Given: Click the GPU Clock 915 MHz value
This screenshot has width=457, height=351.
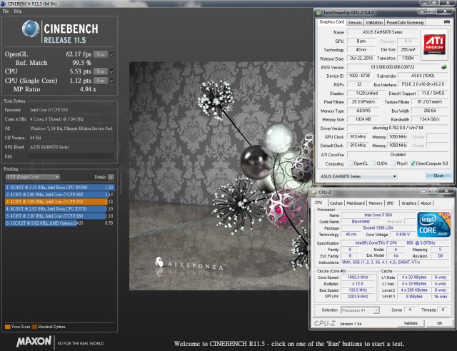Looking at the screenshot, I should tap(358, 137).
